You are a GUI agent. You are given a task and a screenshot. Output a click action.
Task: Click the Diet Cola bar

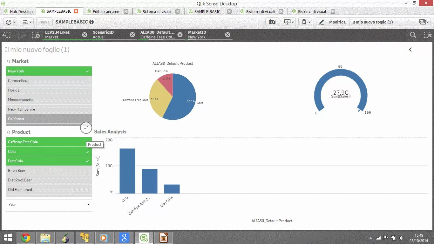coord(172,189)
